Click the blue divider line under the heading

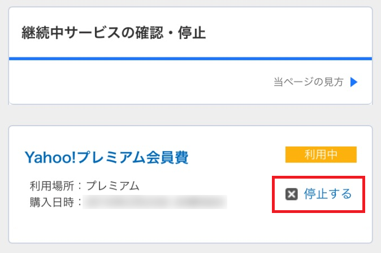[190, 59]
